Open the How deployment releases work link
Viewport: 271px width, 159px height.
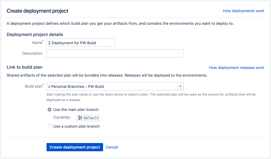pos(237,68)
